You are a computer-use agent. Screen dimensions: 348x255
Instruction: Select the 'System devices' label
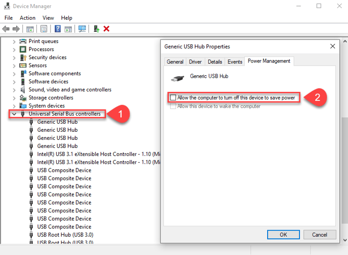(47, 106)
